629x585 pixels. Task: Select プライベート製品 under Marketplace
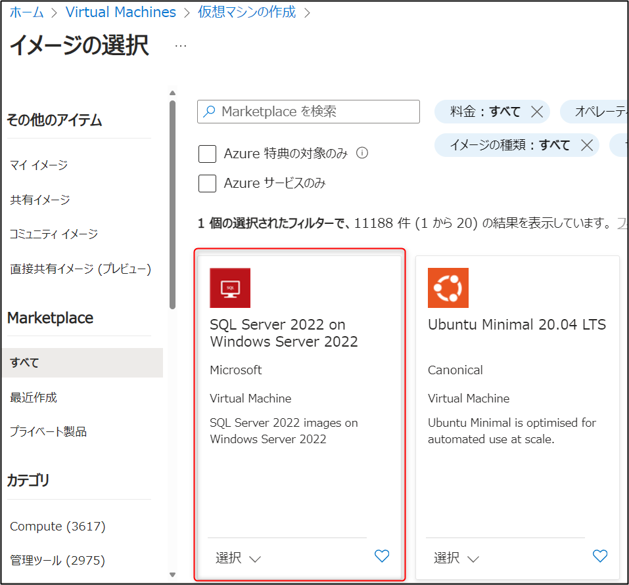48,431
